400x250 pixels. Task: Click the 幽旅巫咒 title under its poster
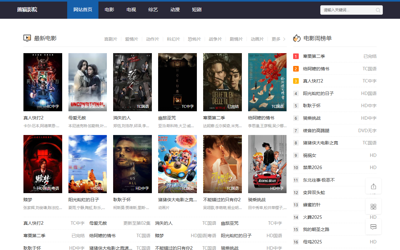pyautogui.click(x=167, y=118)
